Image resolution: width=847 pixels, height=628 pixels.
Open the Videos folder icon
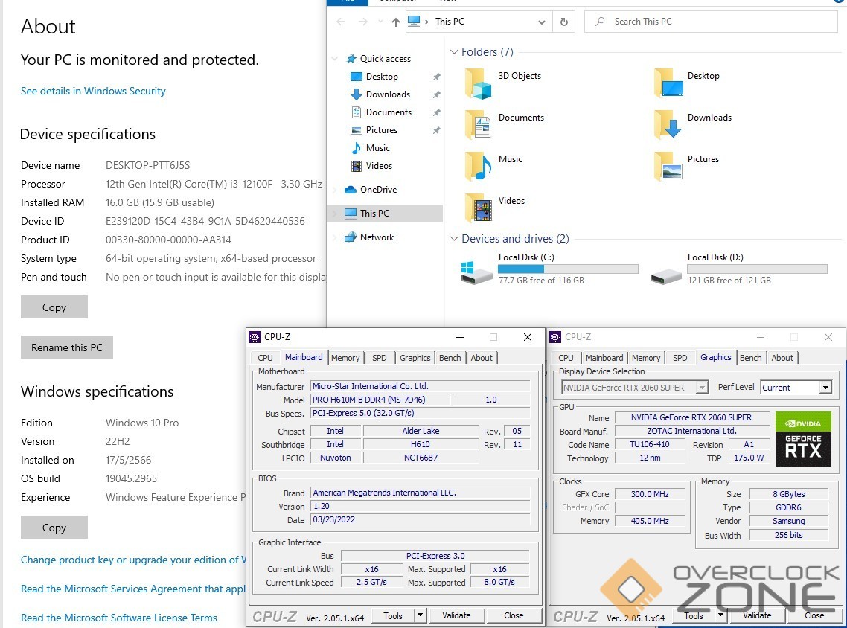478,208
